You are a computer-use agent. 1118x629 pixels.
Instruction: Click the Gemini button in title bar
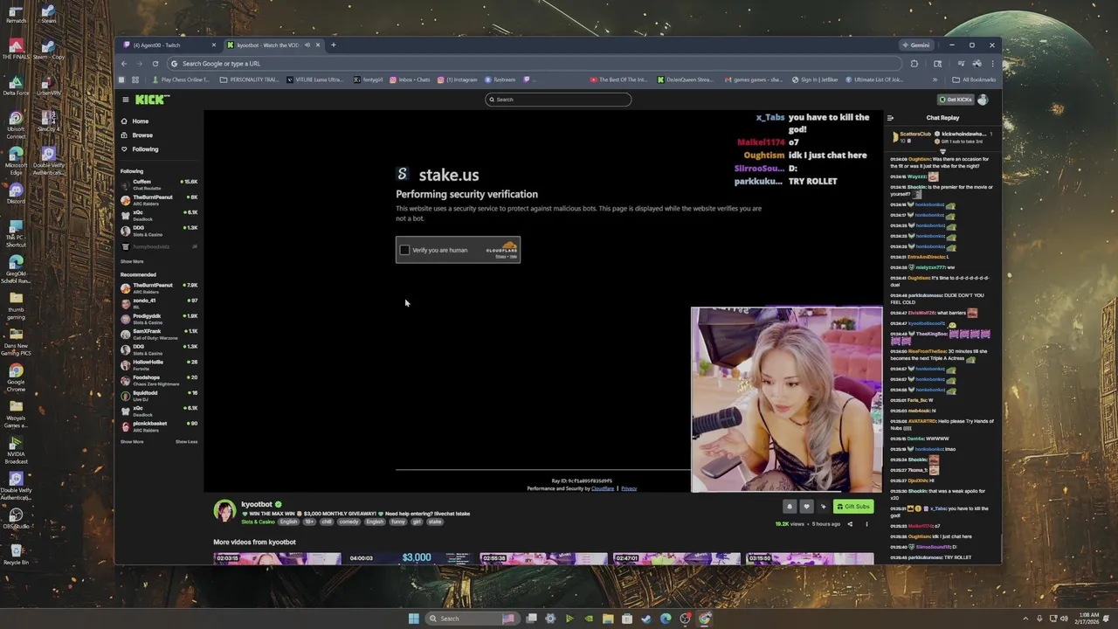click(916, 45)
